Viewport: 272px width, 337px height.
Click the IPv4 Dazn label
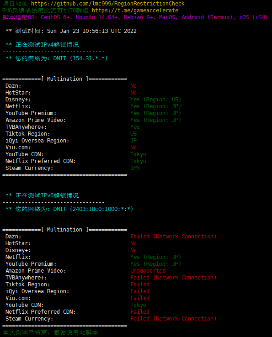[13, 86]
